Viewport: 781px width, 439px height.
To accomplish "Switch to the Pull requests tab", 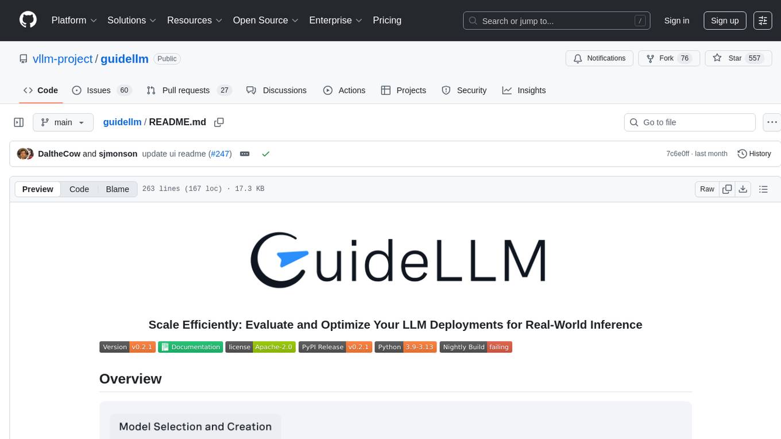I will (188, 90).
